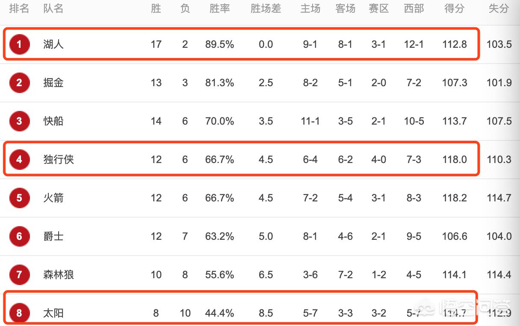Open the 独行侠 team link

tap(59, 160)
